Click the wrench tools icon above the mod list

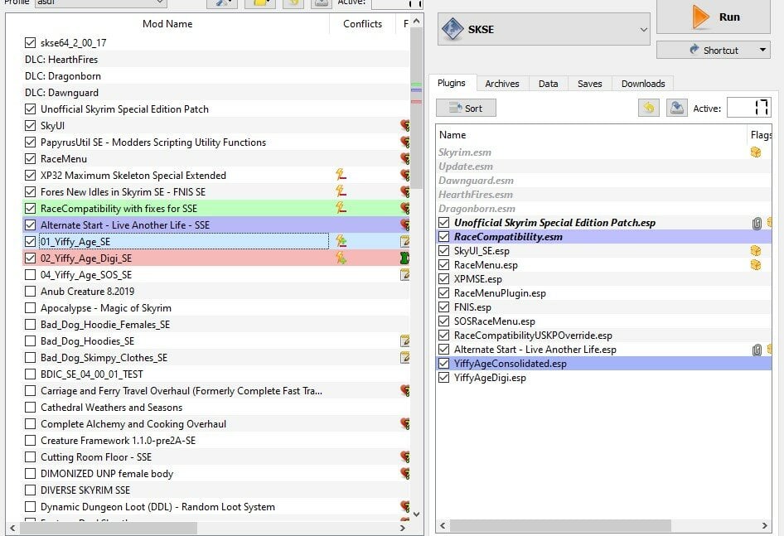pos(223,3)
